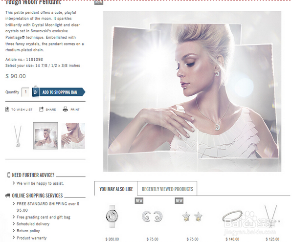292x242 pixels.
Task: Click the Tough Moon Pendant title
Action: [33, 2]
